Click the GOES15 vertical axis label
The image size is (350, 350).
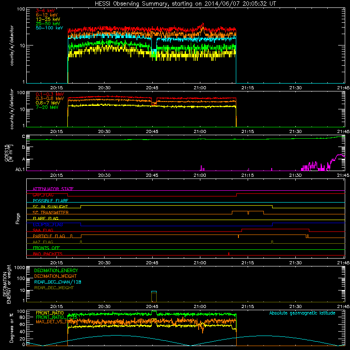(x=9, y=153)
